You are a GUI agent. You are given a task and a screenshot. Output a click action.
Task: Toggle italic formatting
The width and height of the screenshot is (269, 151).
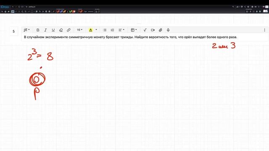tap(45, 30)
